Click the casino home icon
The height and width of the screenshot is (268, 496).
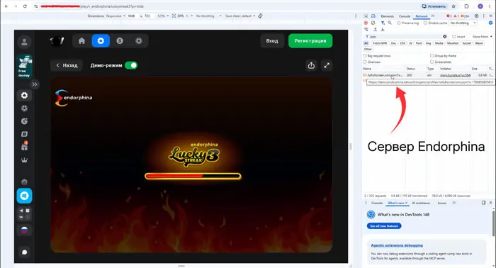[x=81, y=41]
